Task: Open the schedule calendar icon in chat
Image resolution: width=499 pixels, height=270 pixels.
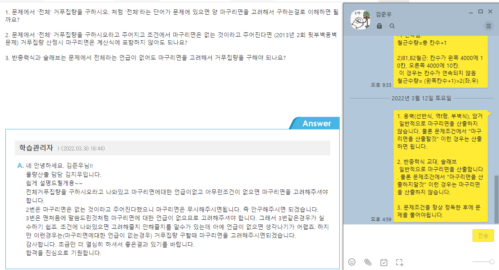Action: coord(384,262)
